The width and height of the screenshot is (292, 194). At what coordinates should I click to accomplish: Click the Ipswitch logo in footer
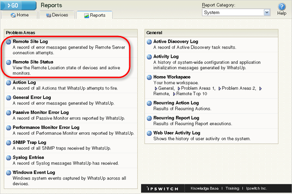[x=163, y=189]
